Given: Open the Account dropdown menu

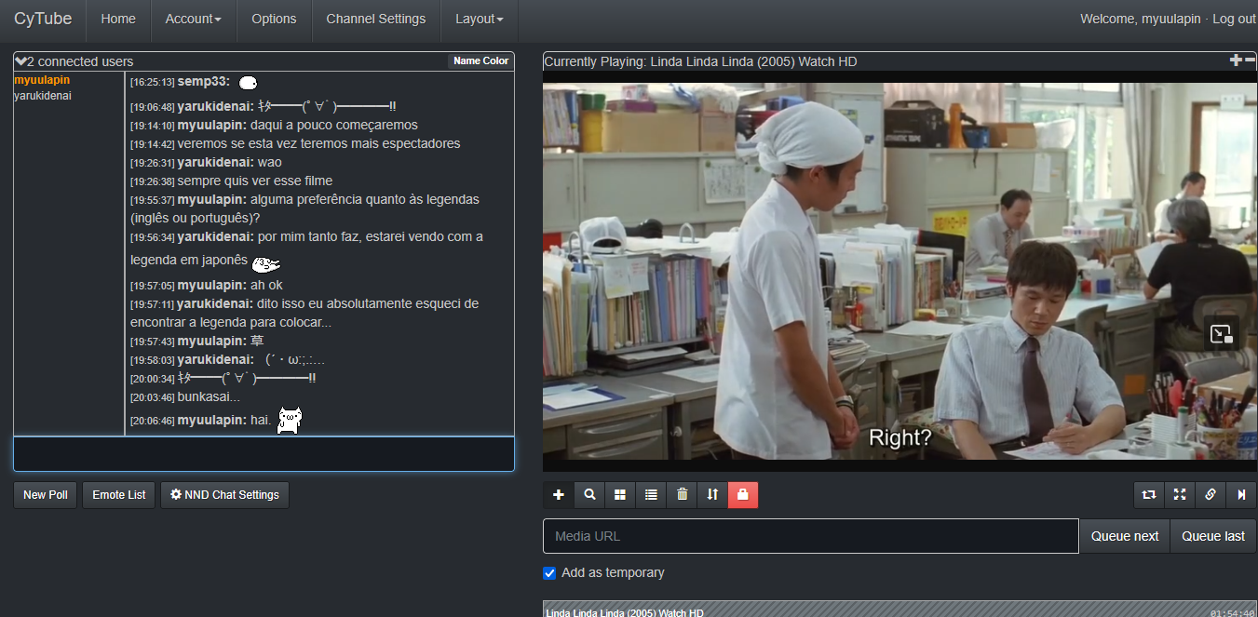Looking at the screenshot, I should 193,19.
